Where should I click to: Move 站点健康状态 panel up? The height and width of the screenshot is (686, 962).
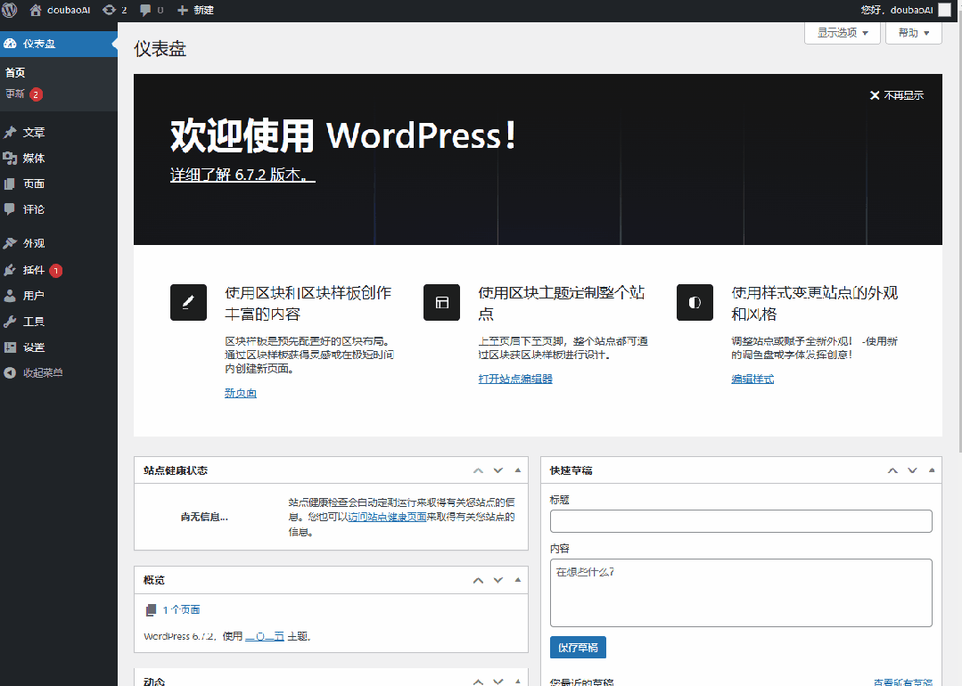pyautogui.click(x=479, y=470)
